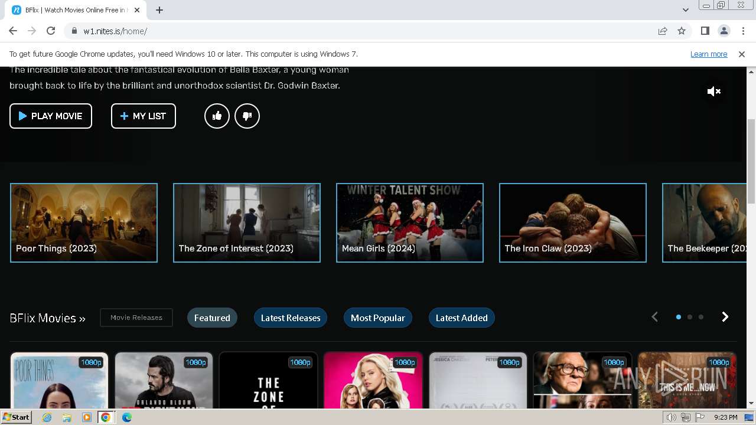
Task: Open the Action Center flag tray icon
Action: click(700, 417)
